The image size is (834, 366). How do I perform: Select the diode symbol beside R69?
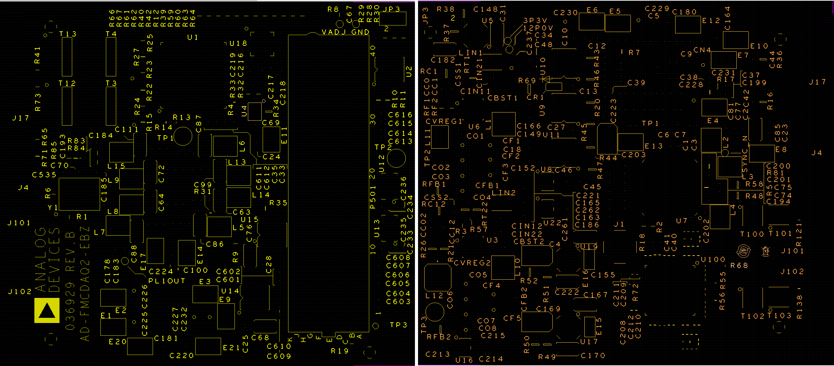[546, 79]
